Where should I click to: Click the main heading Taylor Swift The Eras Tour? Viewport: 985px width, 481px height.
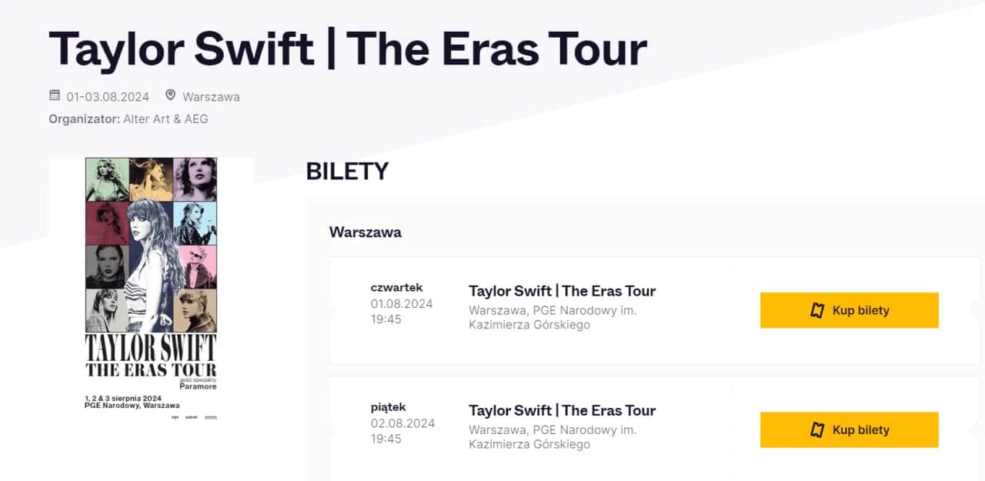click(348, 48)
